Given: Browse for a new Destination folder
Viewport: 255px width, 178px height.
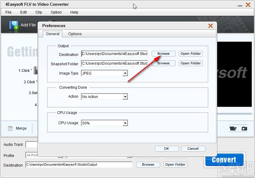Looking at the screenshot, I should pos(163,54).
